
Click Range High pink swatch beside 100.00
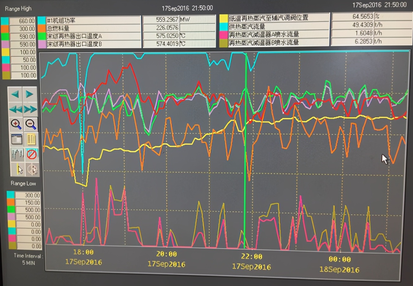coord(7,67)
